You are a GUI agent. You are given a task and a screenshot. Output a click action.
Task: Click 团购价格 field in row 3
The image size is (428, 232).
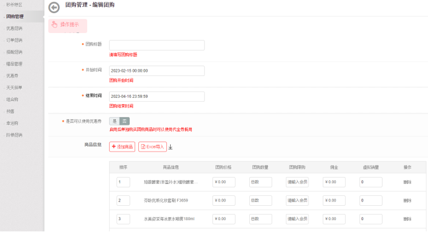click(224, 219)
